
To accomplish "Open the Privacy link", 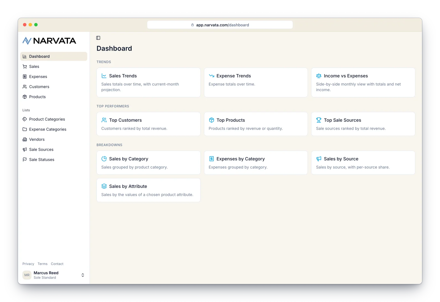I will (28, 264).
